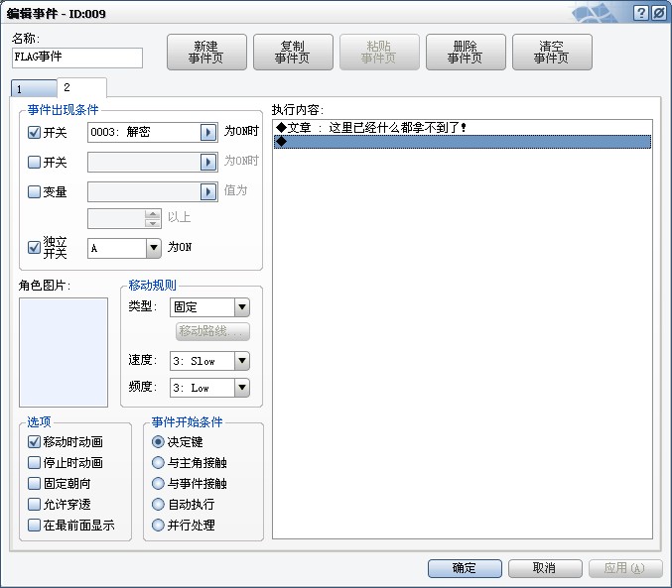Select the highlighted empty command line
This screenshot has height=588, width=672.
[462, 142]
